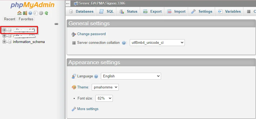
Task: Click the Favorites button
Action: click(x=26, y=19)
